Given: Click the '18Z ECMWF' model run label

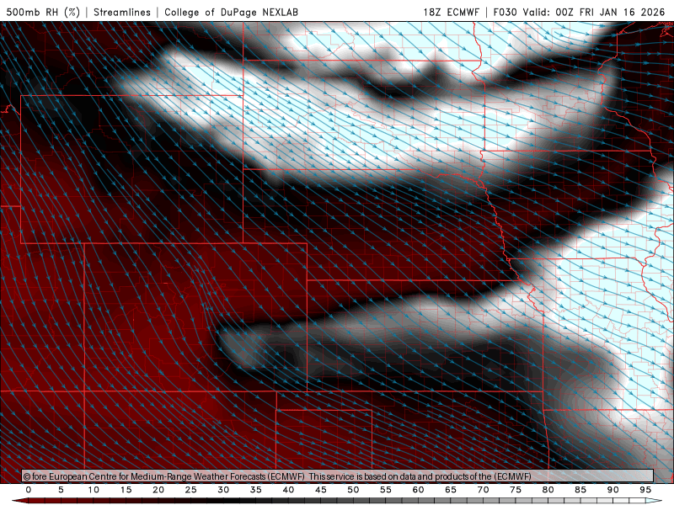Looking at the screenshot, I should click(x=451, y=12).
